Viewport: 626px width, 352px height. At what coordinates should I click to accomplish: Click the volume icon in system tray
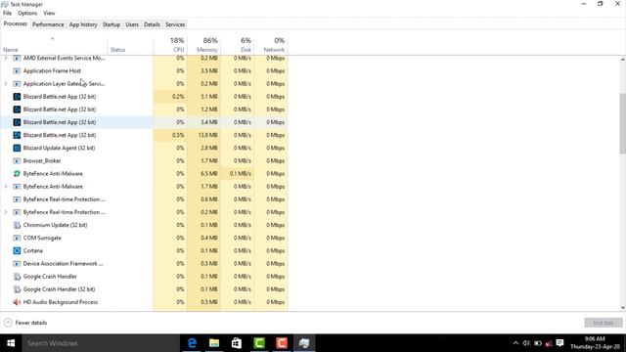point(526,343)
